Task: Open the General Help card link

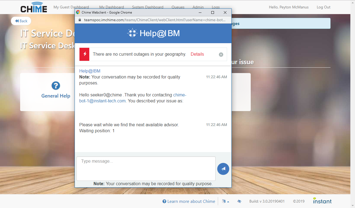Action: [56, 96]
